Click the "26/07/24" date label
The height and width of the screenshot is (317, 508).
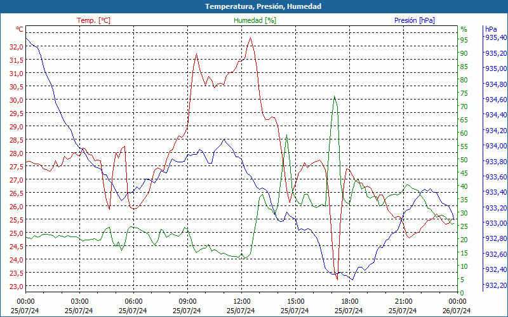click(457, 311)
